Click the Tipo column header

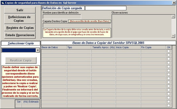[79, 47]
